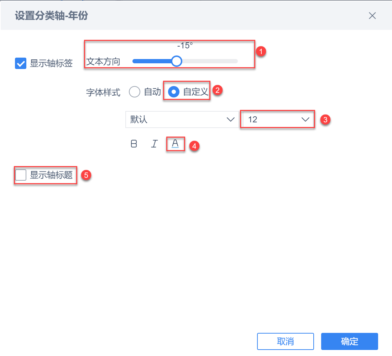This screenshot has width=392, height=356.
Task: Select the 自定义 font style radio button
Action: pos(174,92)
